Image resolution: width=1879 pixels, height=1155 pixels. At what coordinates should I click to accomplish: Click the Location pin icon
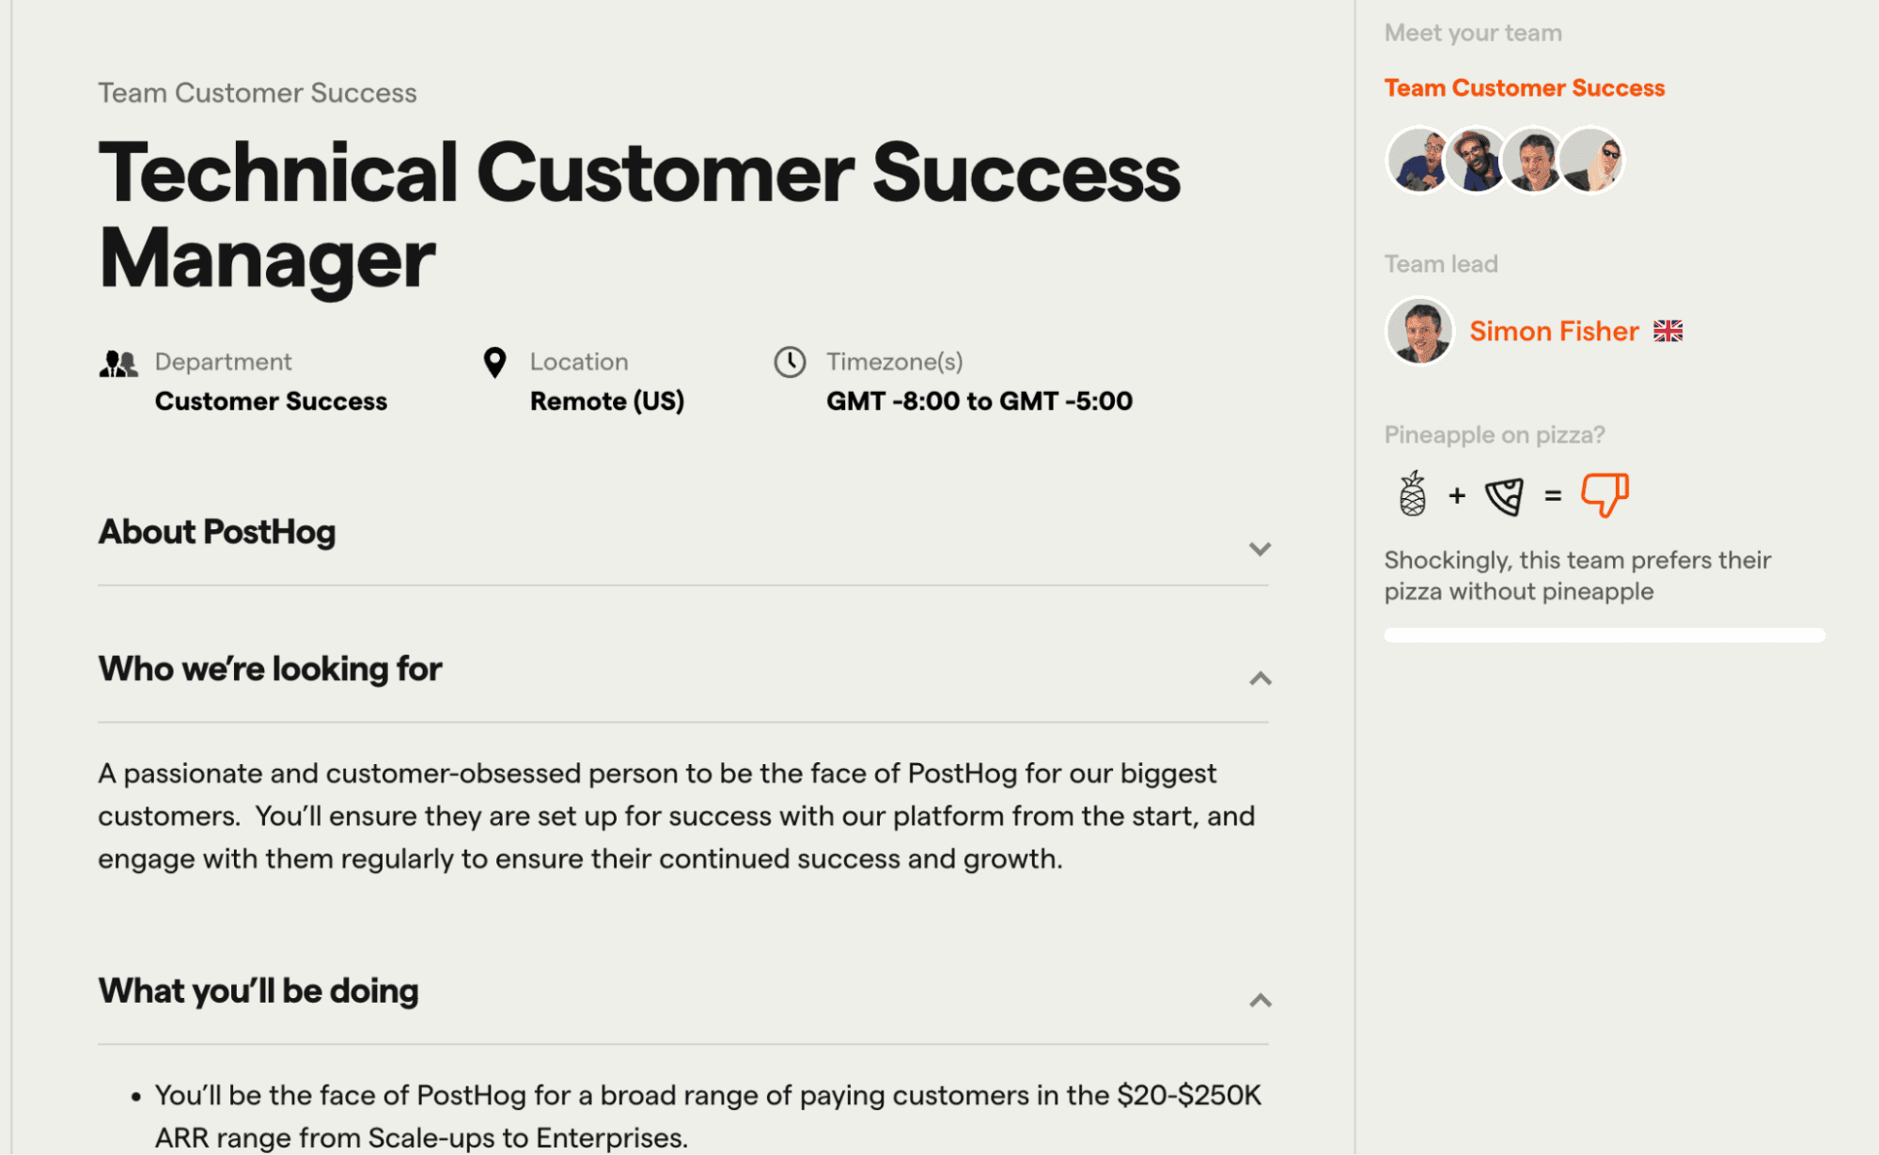tap(494, 363)
